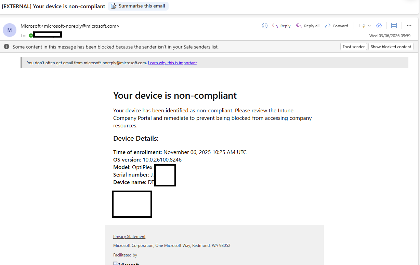Open the More actions ellipsis menu
The width and height of the screenshot is (420, 265).
click(x=409, y=26)
